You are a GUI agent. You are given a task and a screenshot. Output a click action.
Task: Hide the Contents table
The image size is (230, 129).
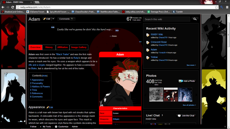[45, 76]
